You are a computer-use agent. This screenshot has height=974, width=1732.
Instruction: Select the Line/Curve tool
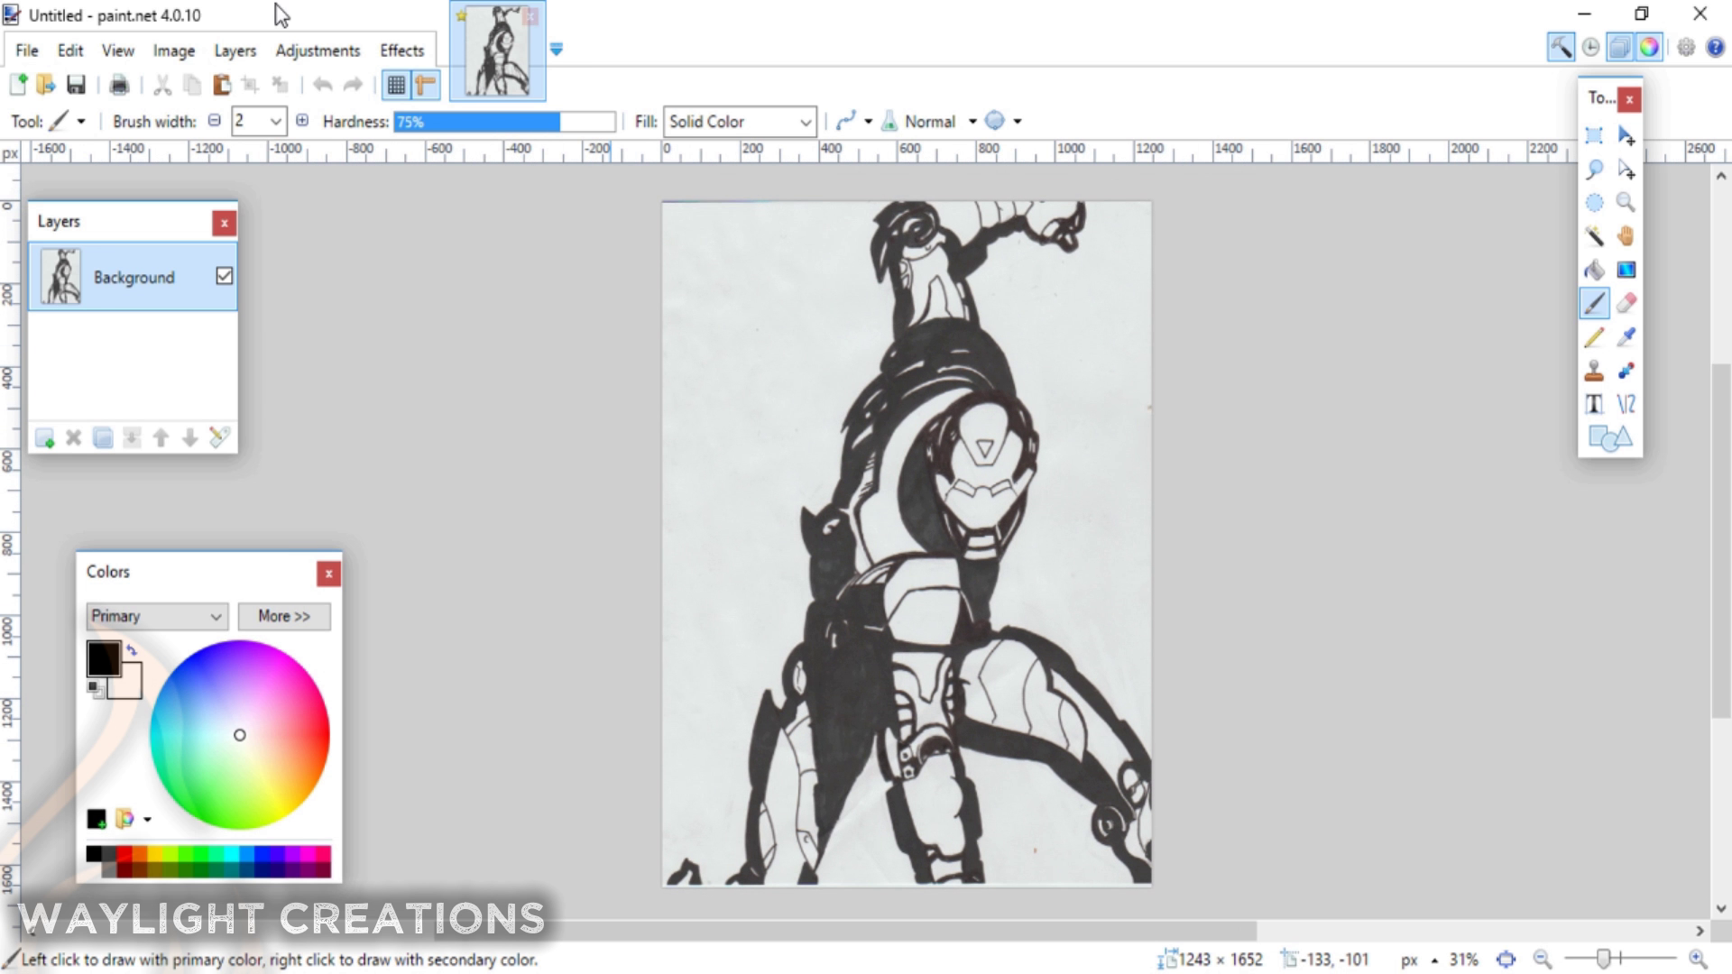tap(1626, 404)
